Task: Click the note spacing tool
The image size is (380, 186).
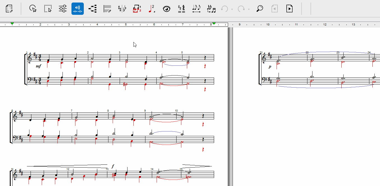Action: click(x=196, y=9)
